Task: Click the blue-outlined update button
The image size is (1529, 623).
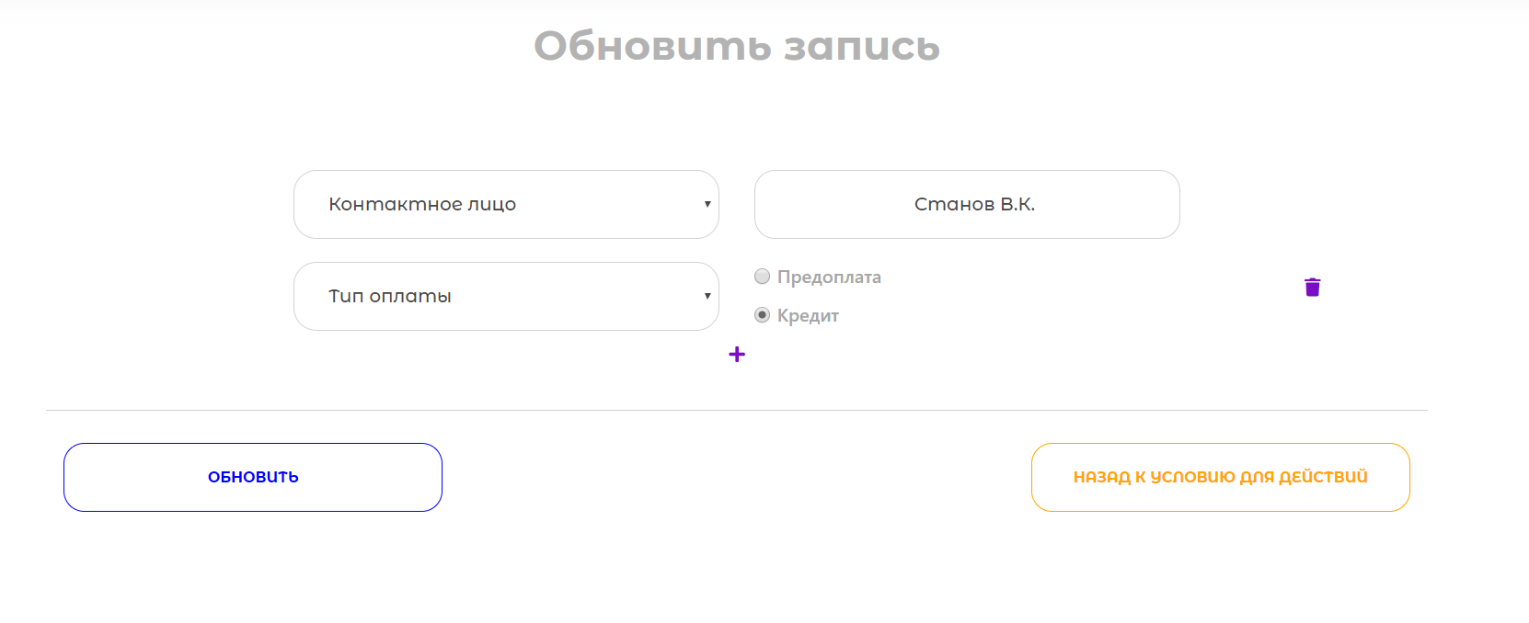Action: coord(253,477)
